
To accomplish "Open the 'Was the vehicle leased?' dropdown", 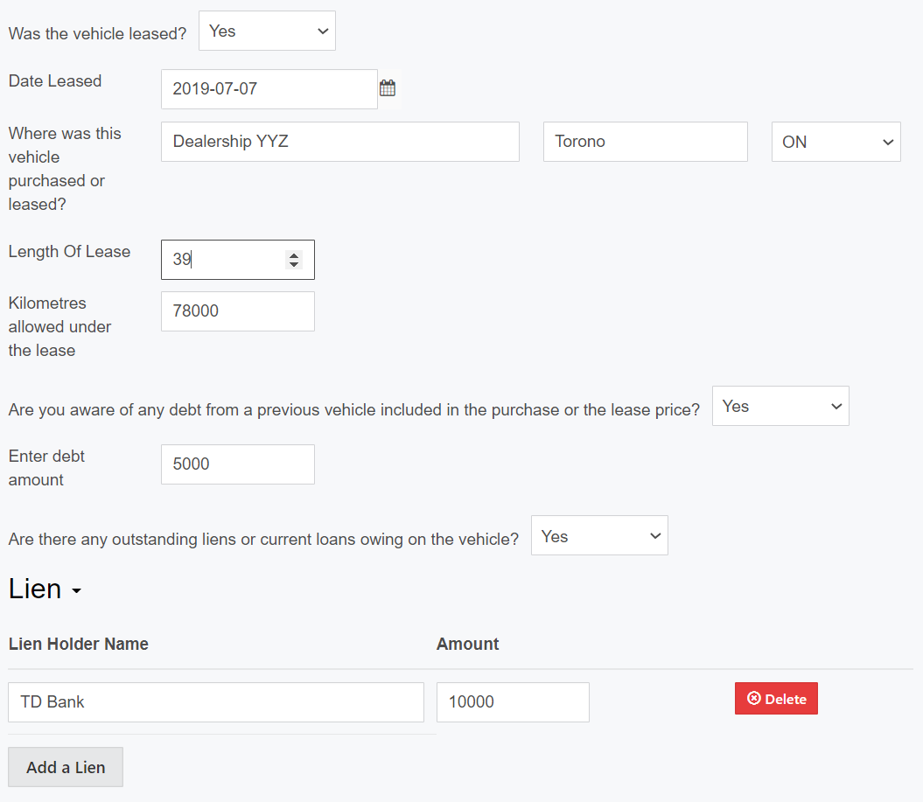I will click(x=267, y=31).
